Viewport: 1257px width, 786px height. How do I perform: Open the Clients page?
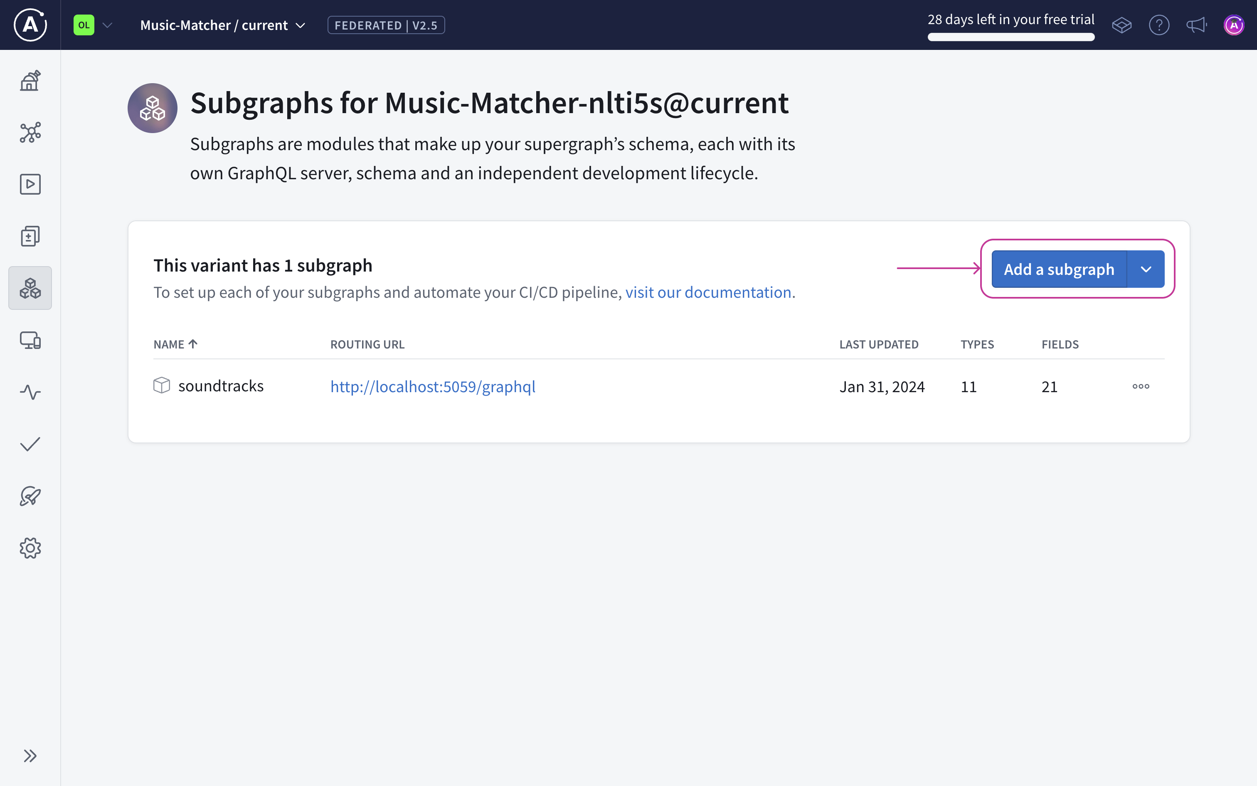point(30,340)
